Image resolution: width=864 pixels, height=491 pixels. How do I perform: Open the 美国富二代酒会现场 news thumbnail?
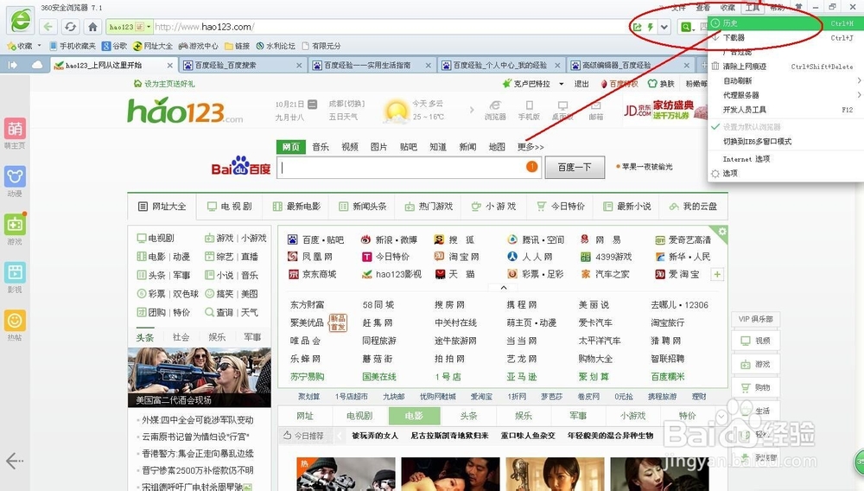[199, 378]
